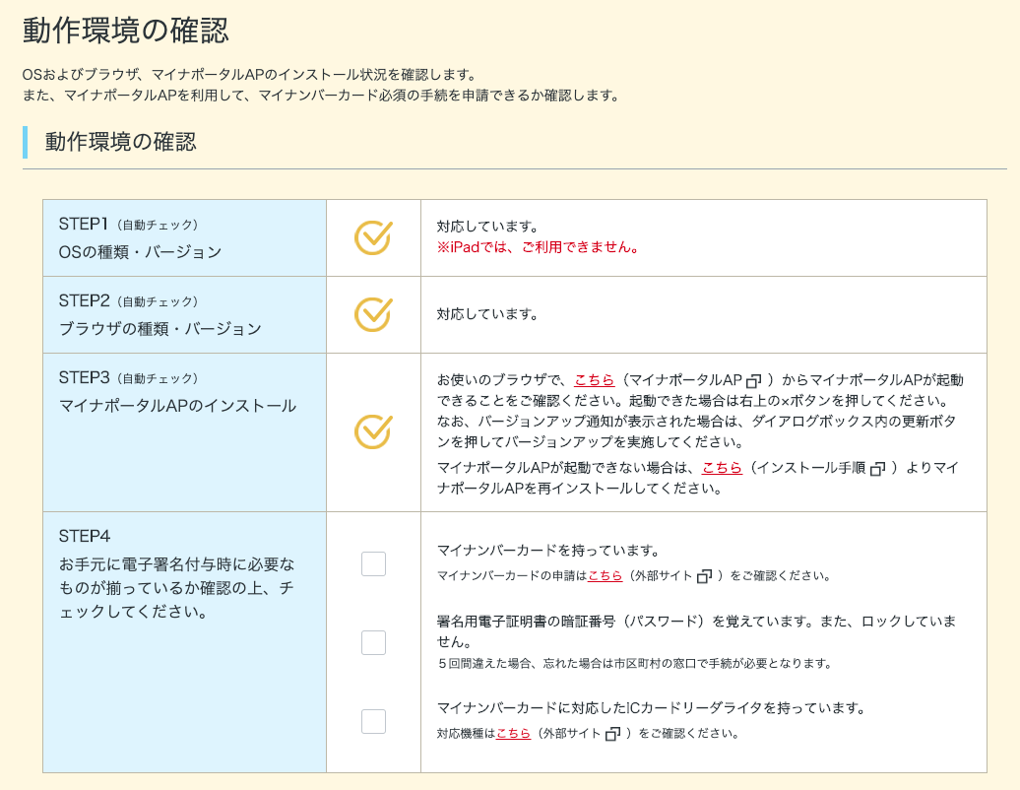Viewport: 1020px width, 790px height.
Task: Enable the ICカードリーダライタ checkbox
Action: 373,721
